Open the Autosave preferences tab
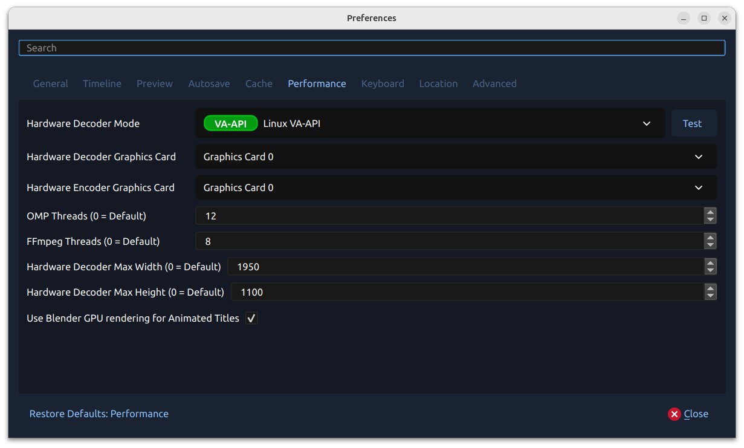 [x=209, y=83]
